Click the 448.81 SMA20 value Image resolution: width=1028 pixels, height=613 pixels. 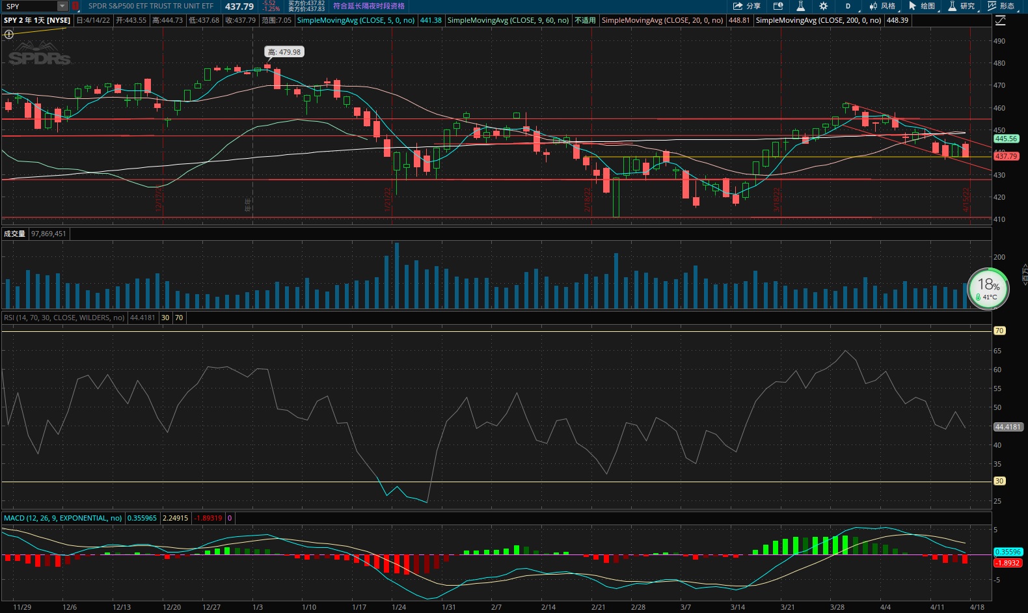[x=739, y=20]
